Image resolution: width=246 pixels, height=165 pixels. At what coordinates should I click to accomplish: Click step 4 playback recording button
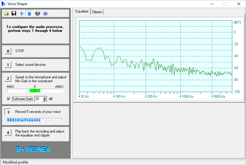point(8,133)
